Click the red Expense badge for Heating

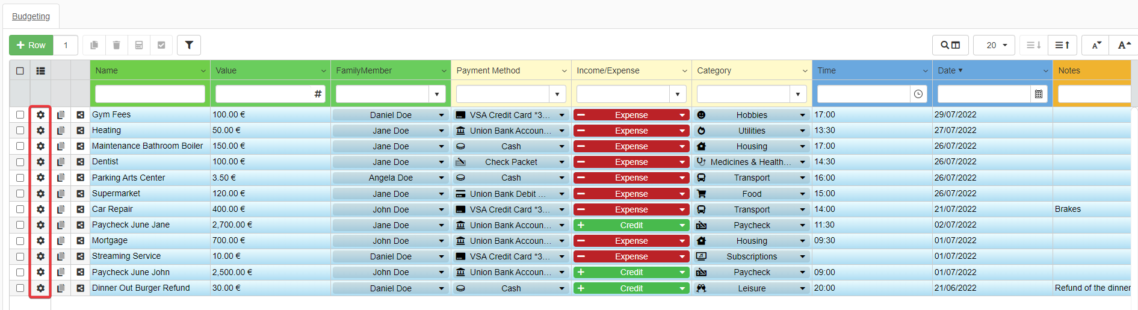pyautogui.click(x=631, y=131)
